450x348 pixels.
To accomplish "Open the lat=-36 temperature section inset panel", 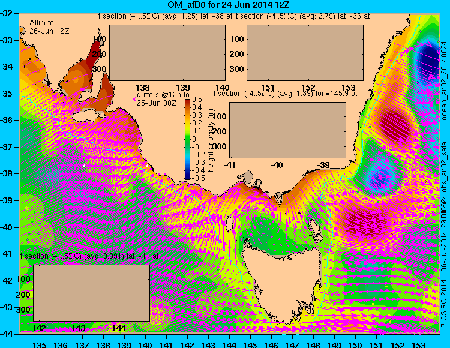I will click(305, 53).
